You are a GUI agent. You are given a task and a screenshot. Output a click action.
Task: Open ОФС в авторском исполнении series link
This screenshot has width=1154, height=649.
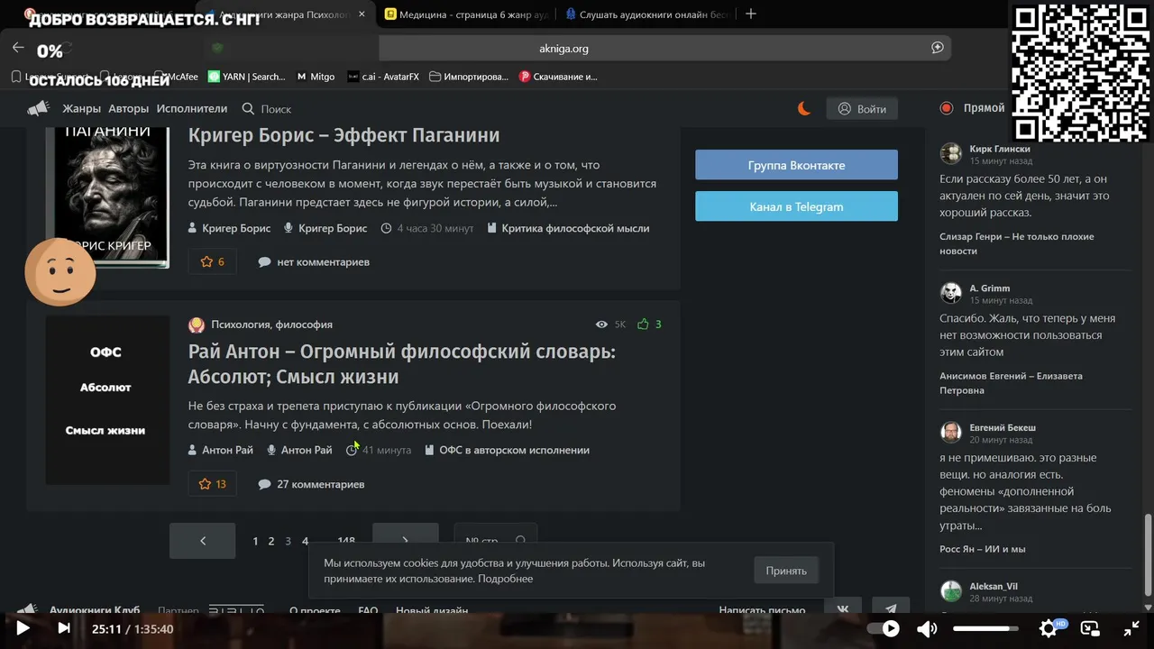(514, 450)
